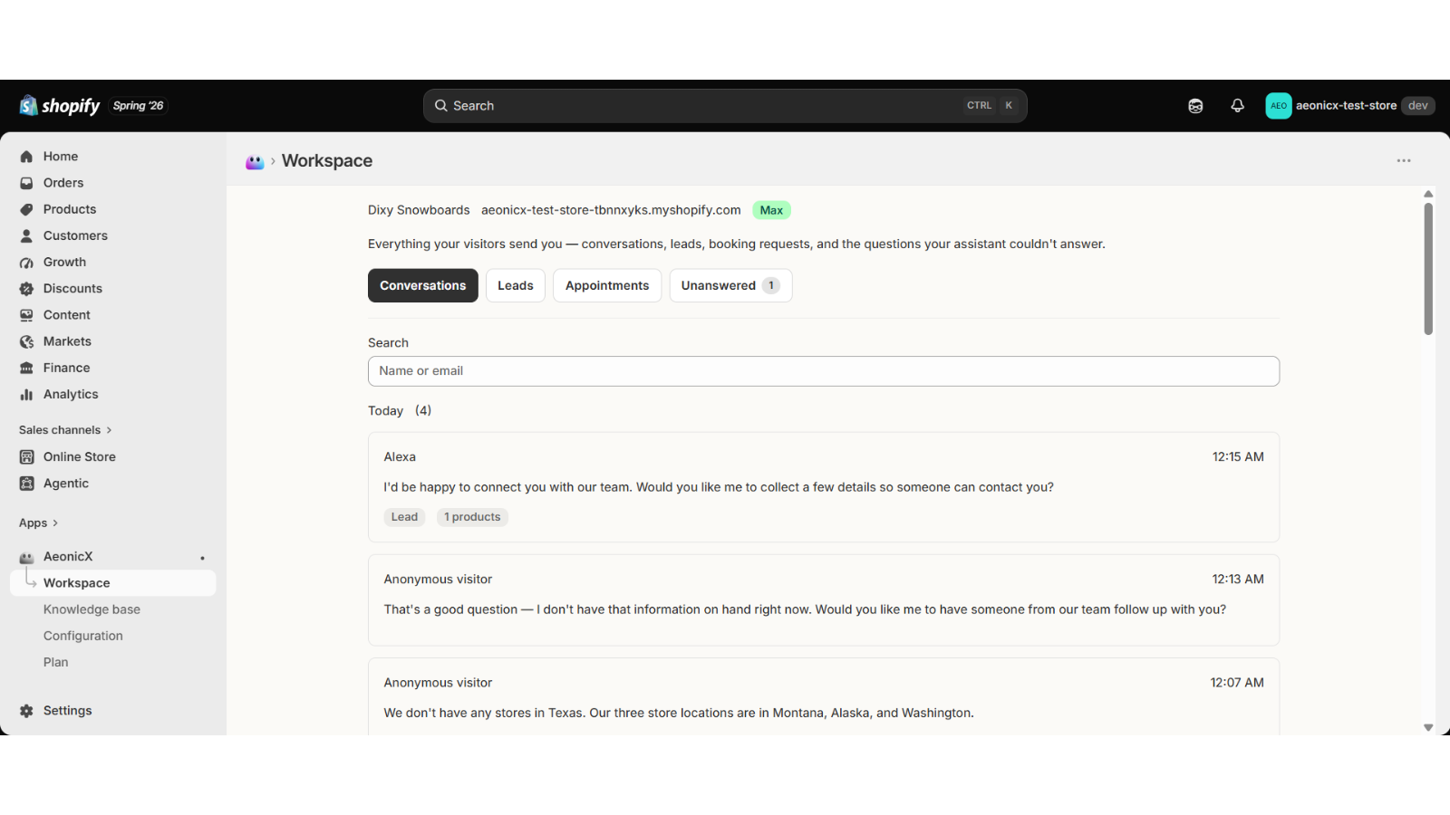The width and height of the screenshot is (1450, 815).
Task: Click the '1 products' tag
Action: (472, 517)
